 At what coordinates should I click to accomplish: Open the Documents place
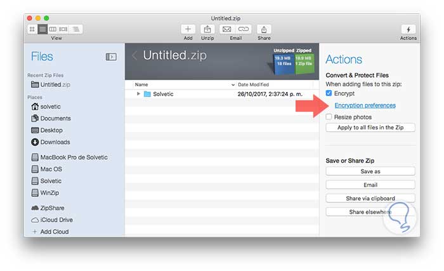coord(51,118)
